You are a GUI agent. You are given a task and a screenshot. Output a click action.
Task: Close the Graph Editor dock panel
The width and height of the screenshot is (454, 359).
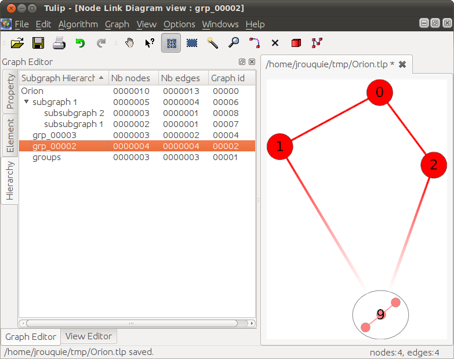[x=252, y=61]
